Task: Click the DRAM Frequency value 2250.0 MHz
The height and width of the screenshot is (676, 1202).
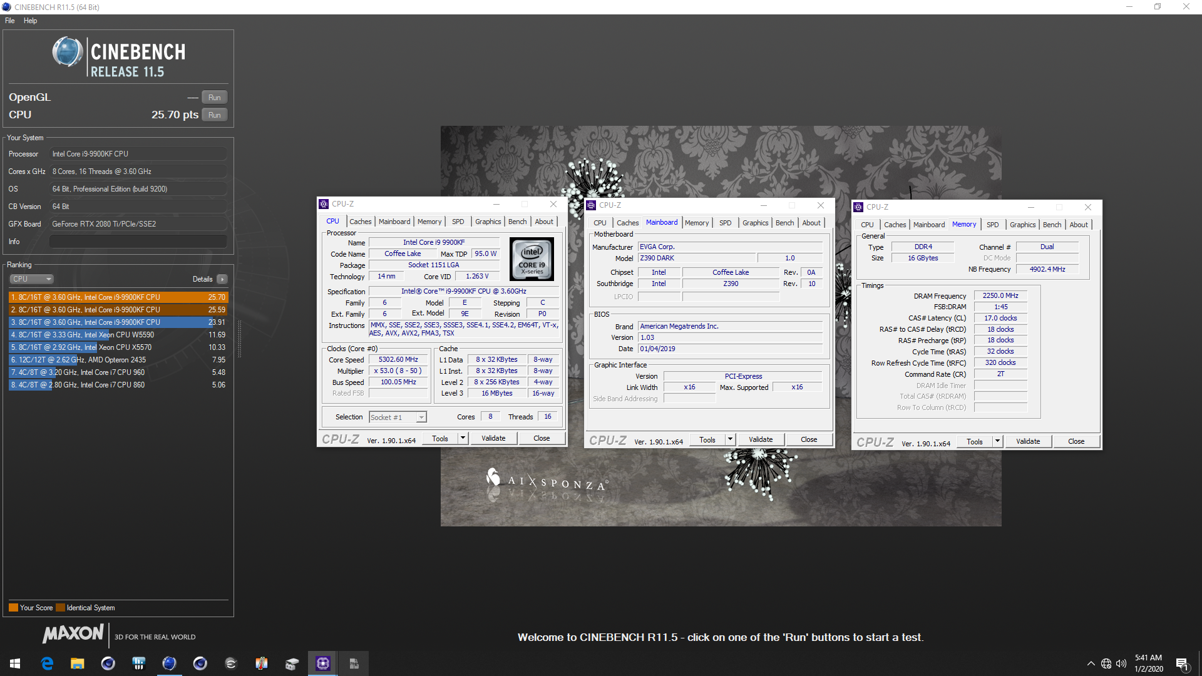Action: pyautogui.click(x=1000, y=295)
